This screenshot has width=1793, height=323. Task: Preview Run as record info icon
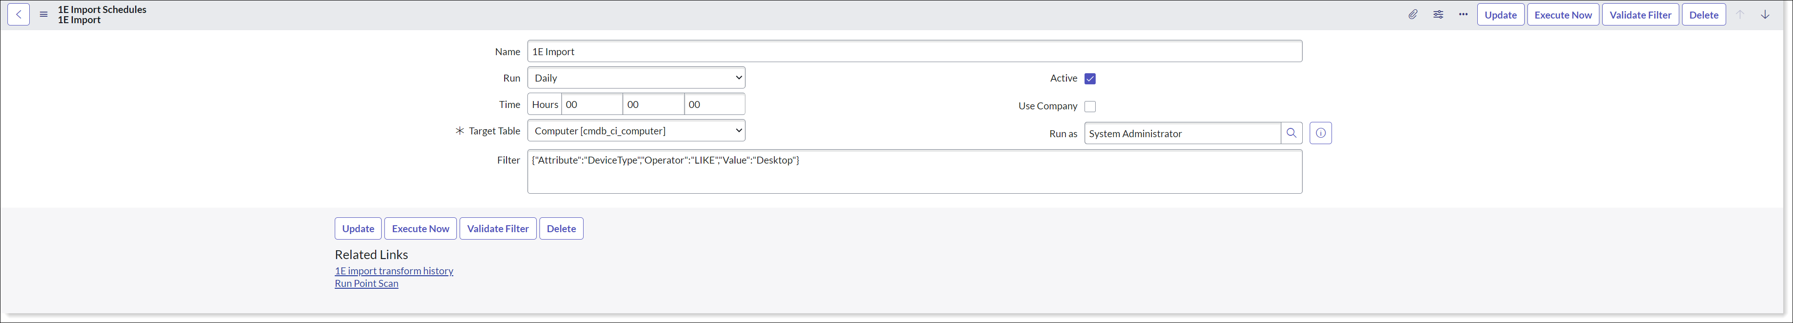[1321, 133]
